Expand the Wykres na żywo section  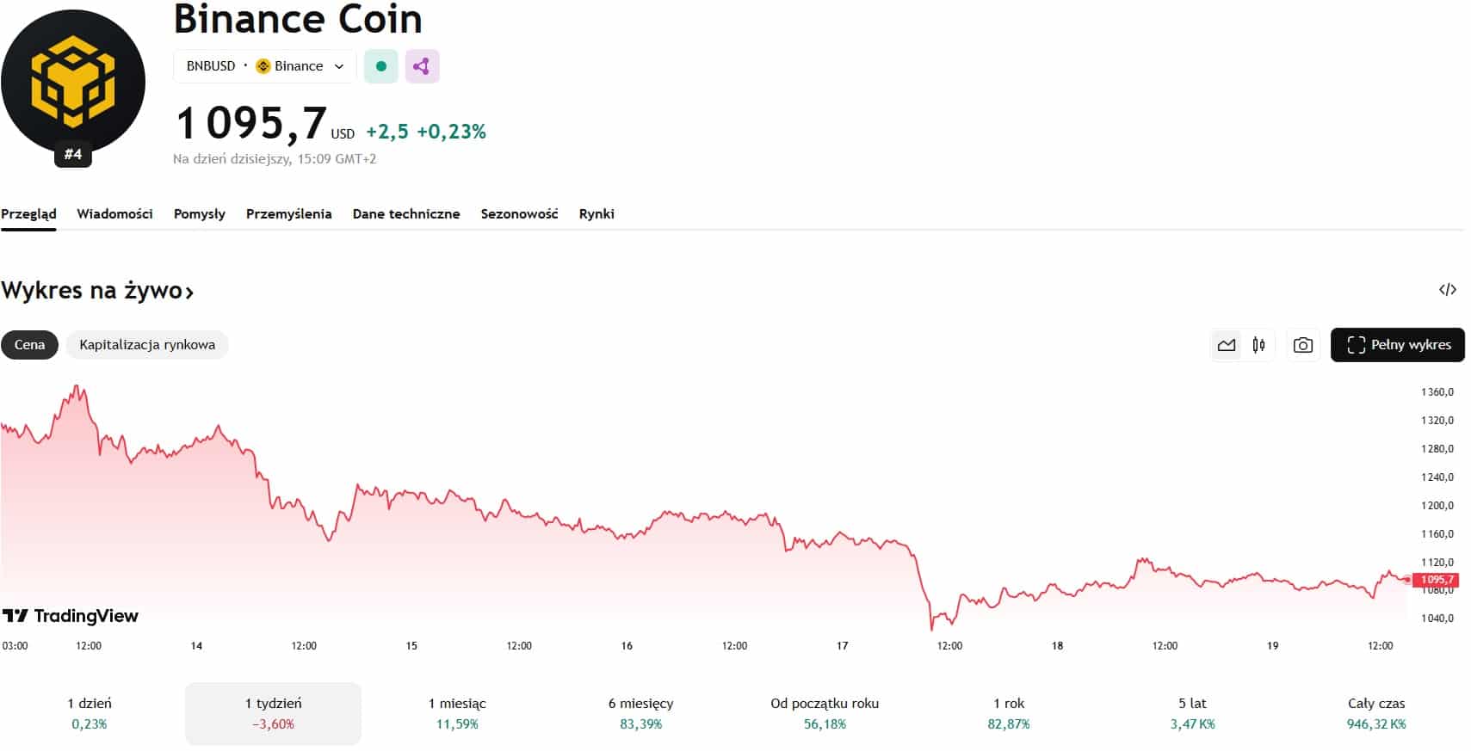click(97, 291)
